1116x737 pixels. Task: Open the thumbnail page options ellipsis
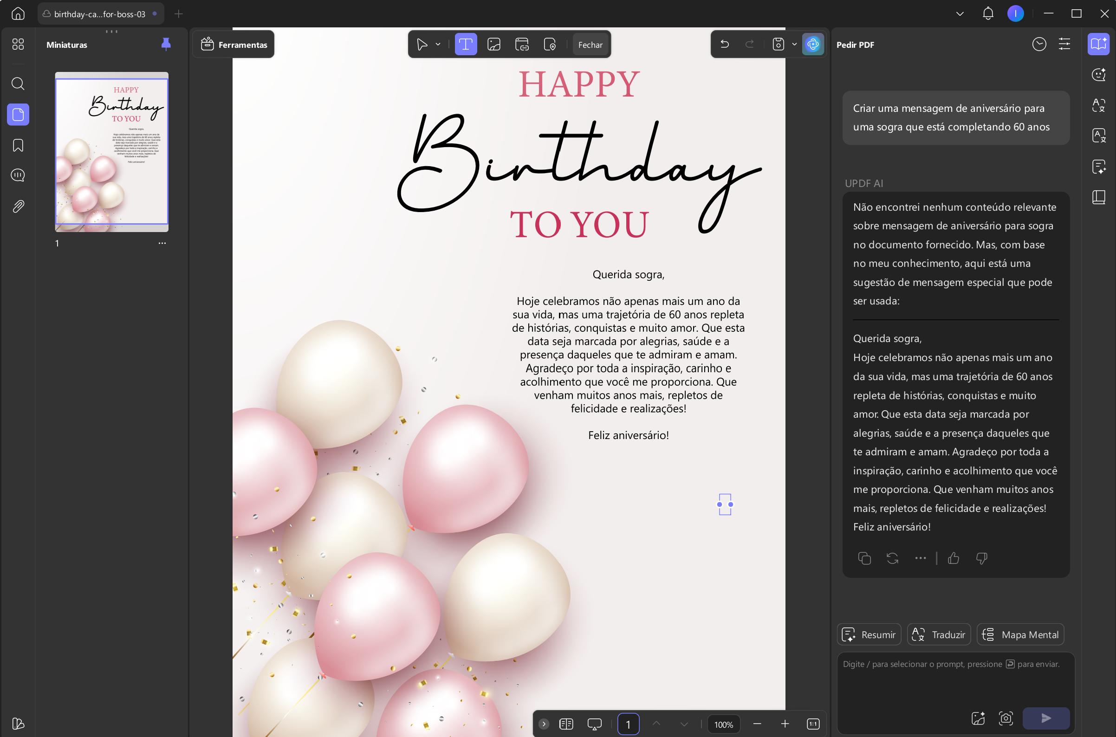tap(162, 243)
